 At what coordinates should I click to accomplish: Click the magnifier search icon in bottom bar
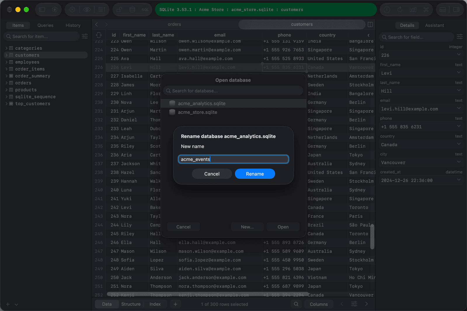[x=296, y=304]
